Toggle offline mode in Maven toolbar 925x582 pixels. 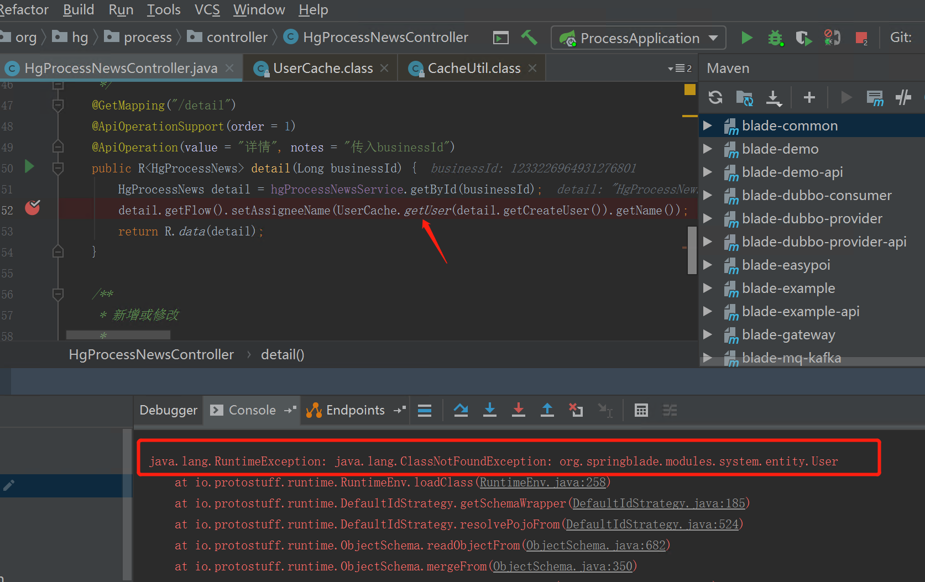click(903, 97)
